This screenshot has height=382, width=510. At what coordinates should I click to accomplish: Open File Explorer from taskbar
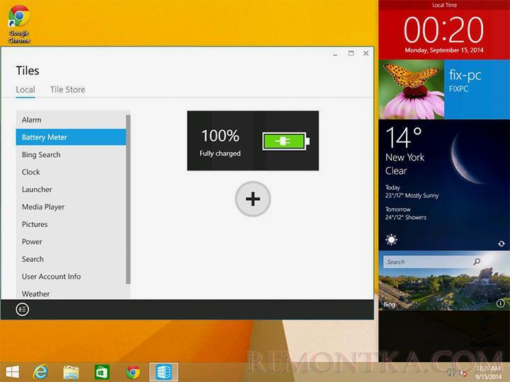71,371
